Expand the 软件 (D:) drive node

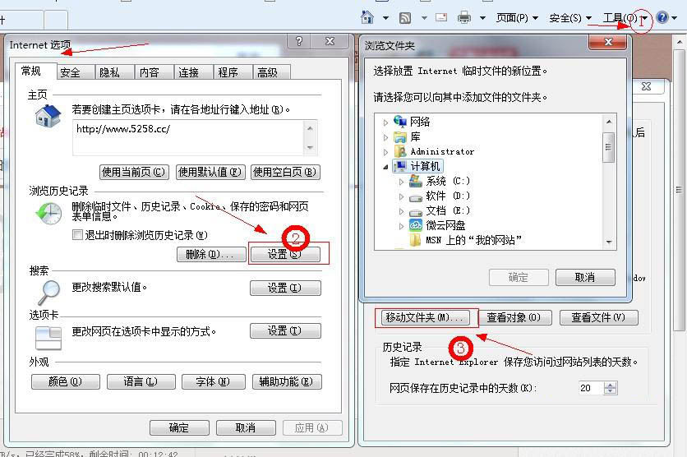point(401,196)
